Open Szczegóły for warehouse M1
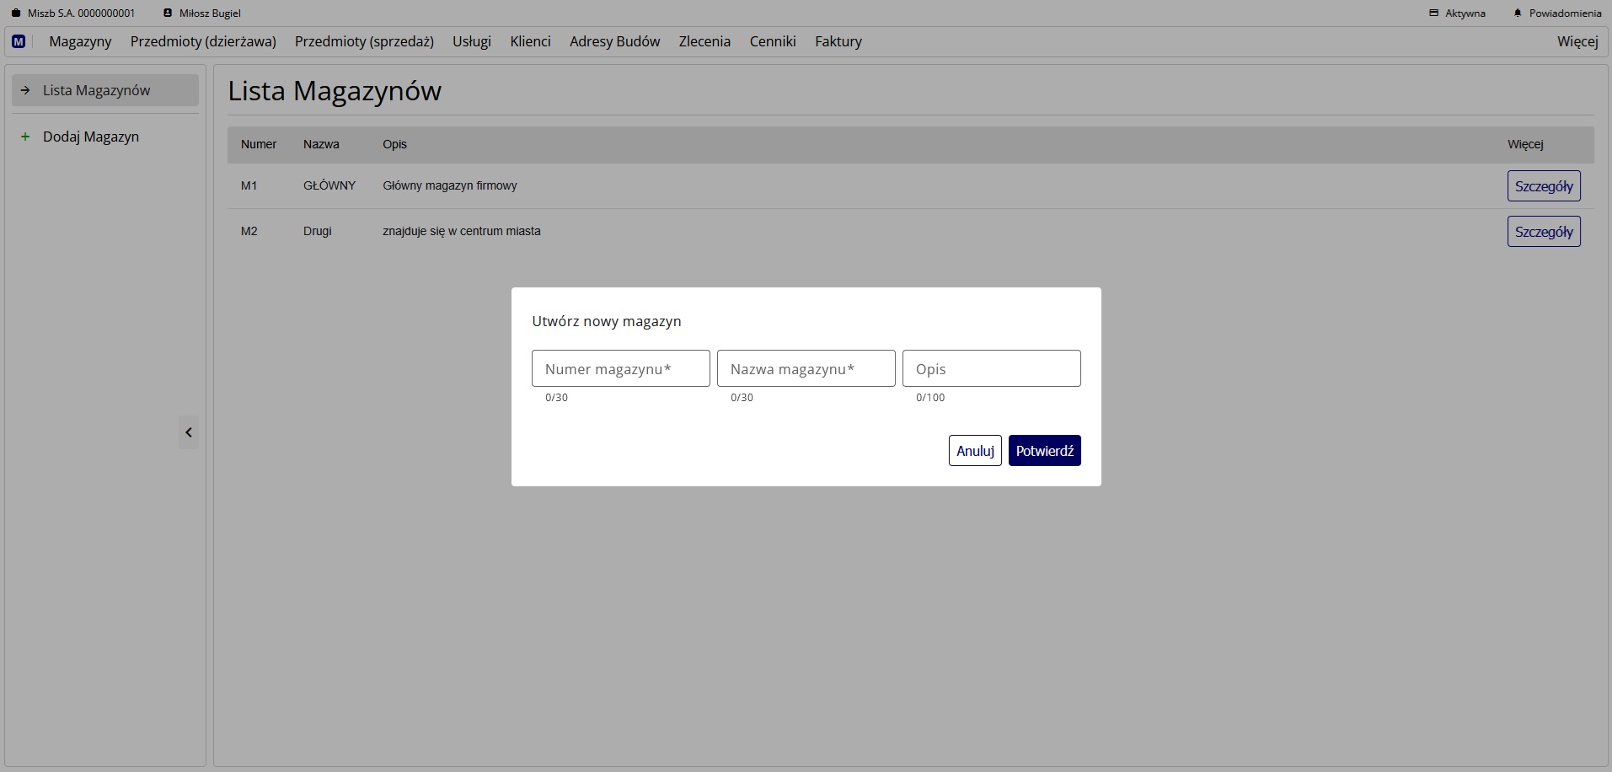Image resolution: width=1612 pixels, height=772 pixels. tap(1543, 186)
